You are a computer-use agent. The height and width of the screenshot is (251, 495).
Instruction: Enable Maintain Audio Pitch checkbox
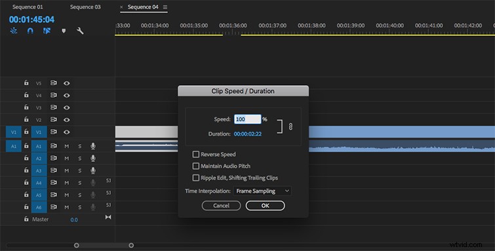point(196,166)
